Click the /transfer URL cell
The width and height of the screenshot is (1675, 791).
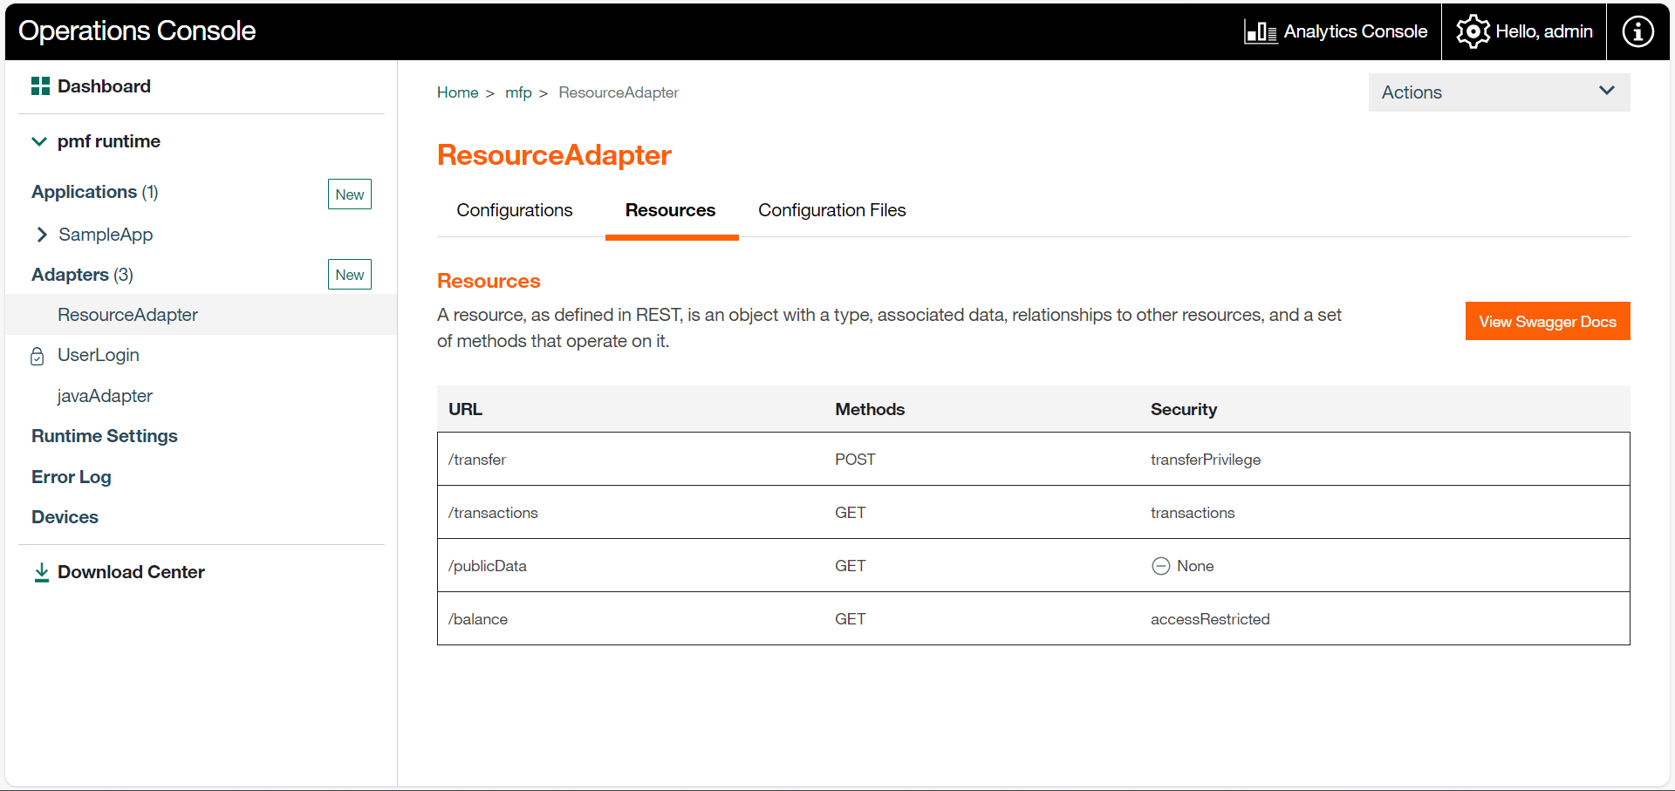point(477,460)
